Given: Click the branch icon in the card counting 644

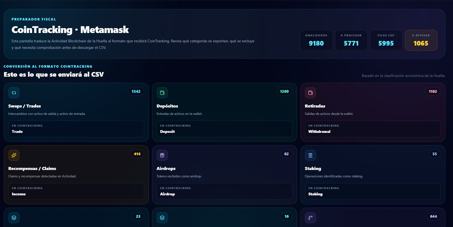Looking at the screenshot, I should coord(310,218).
